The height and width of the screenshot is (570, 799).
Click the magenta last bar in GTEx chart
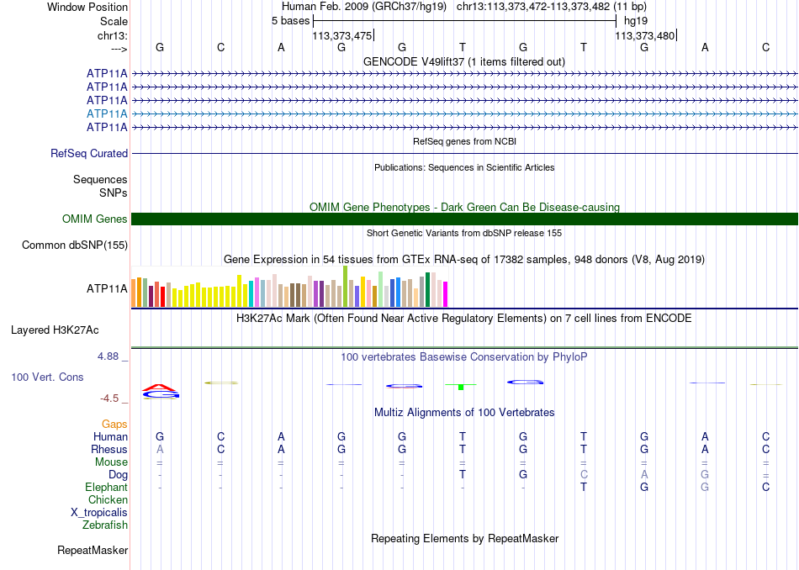[x=446, y=294]
